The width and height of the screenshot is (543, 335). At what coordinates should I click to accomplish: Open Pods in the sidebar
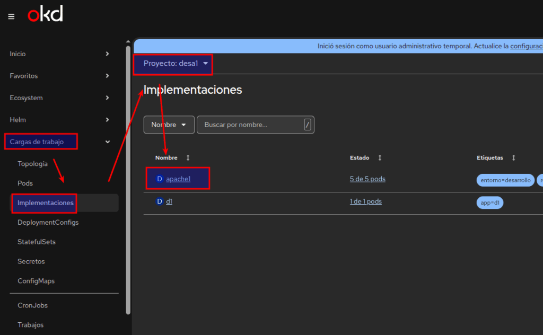tap(25, 183)
